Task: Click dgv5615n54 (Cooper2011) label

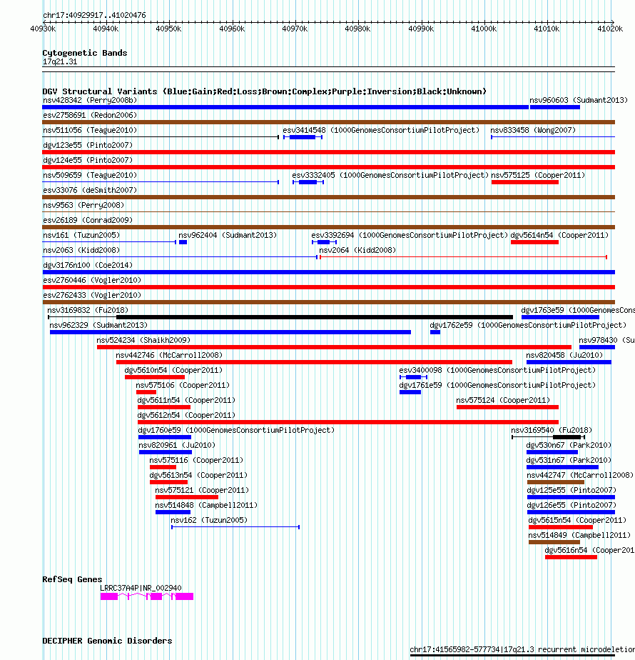Action: pyautogui.click(x=577, y=520)
